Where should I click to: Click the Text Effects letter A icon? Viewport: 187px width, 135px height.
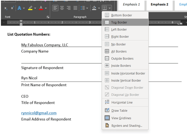tap(20, 8)
